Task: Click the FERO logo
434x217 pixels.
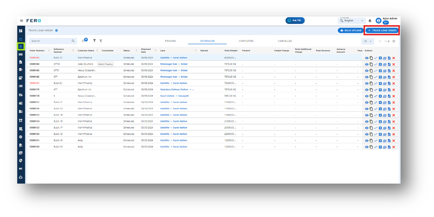Action: pyautogui.click(x=34, y=21)
